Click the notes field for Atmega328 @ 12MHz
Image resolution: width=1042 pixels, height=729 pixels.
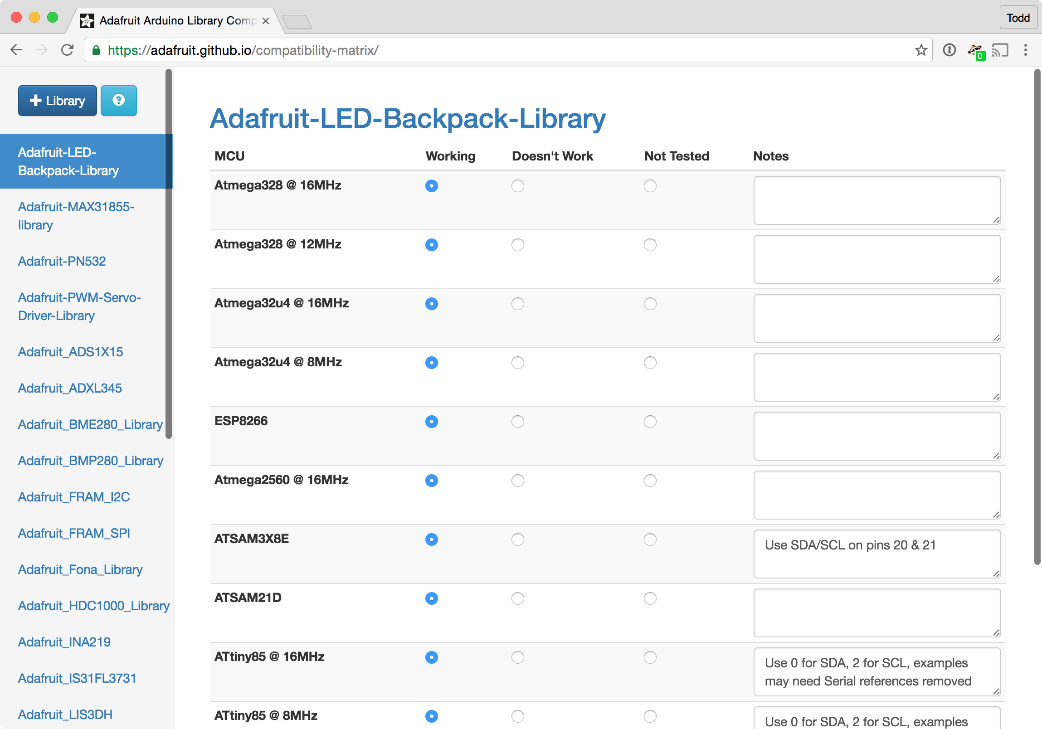pyautogui.click(x=877, y=259)
